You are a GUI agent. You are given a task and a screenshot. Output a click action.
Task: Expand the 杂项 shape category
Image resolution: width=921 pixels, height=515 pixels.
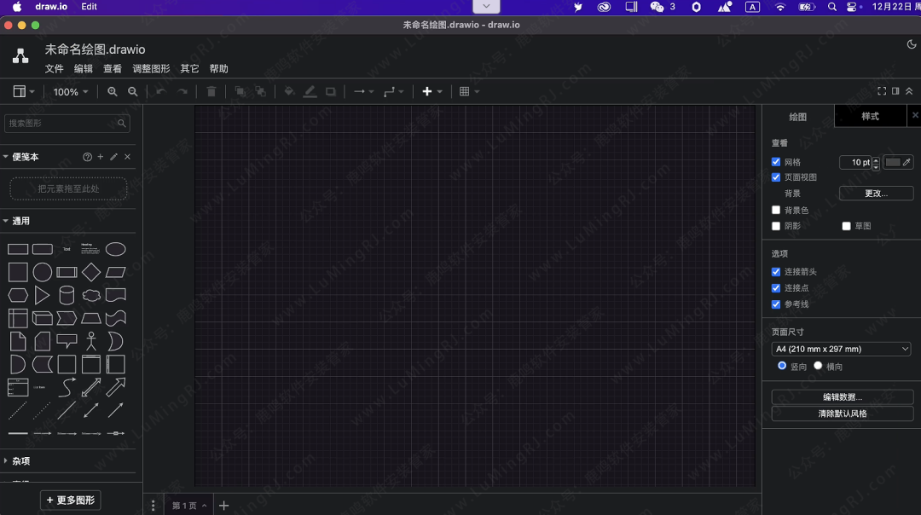point(21,460)
